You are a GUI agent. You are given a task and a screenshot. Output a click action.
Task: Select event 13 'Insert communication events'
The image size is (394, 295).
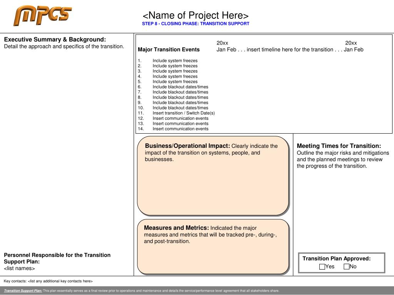(180, 124)
